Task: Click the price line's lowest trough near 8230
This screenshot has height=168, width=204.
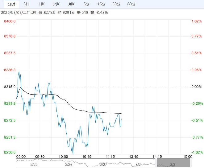Action: click(x=73, y=153)
